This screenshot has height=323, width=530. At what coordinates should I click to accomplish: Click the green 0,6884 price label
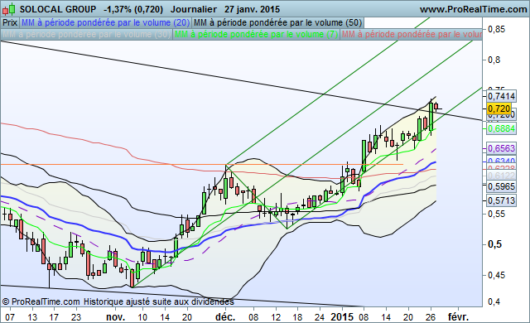[501, 128]
